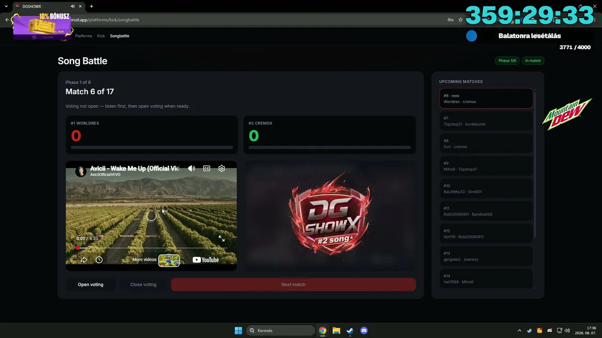Screen dimensions: 602x338
Task: Click the In match status badge
Action: [533, 61]
